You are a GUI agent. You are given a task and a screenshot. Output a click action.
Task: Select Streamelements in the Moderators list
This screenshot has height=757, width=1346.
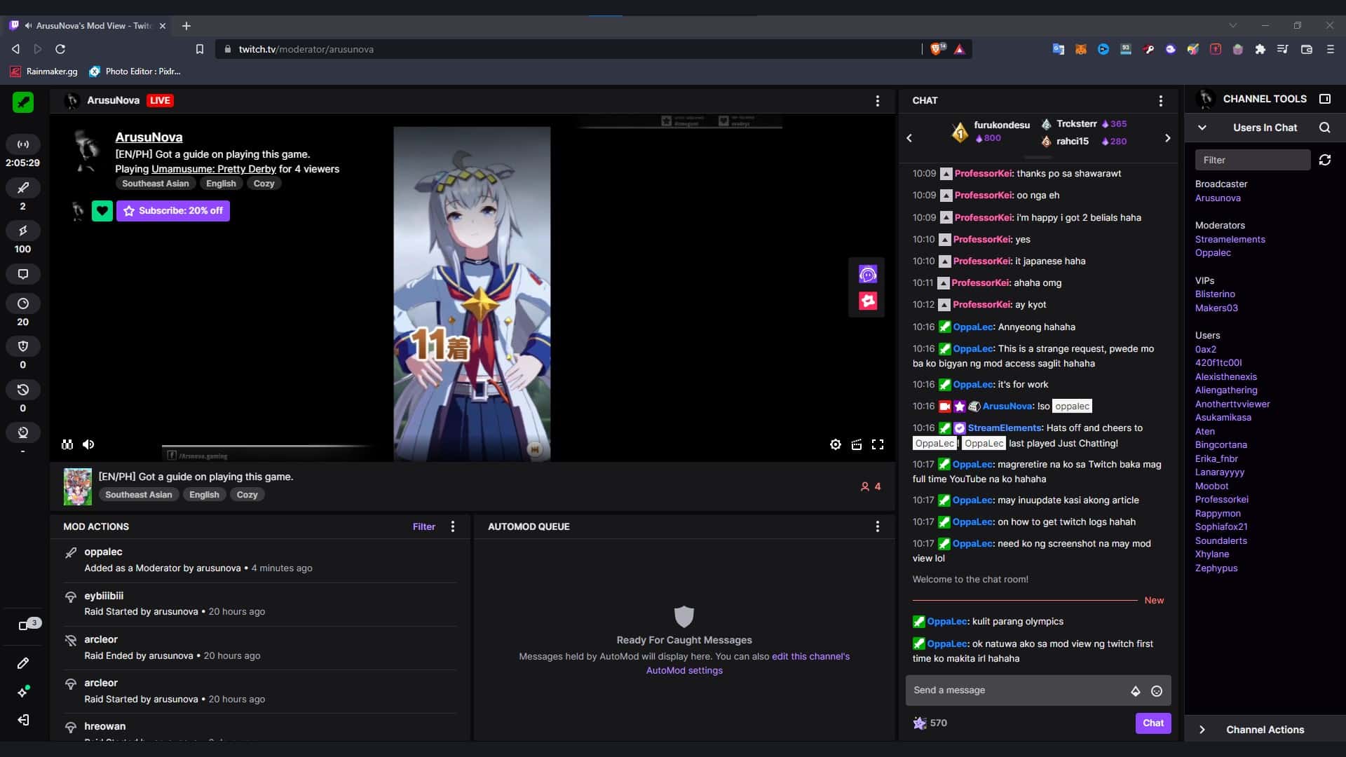[1230, 240]
